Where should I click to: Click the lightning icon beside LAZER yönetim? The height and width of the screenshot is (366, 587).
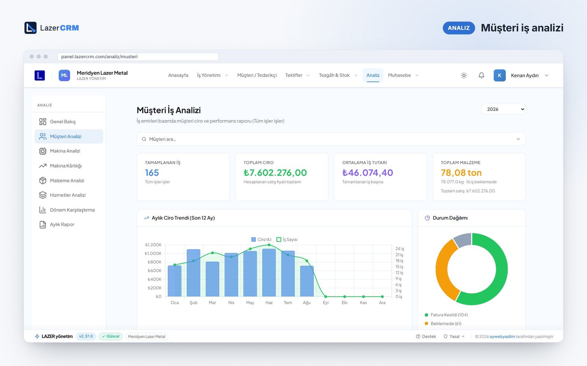click(x=37, y=336)
